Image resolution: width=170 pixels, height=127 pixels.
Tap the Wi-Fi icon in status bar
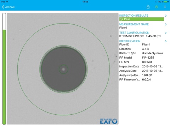click(7, 2)
